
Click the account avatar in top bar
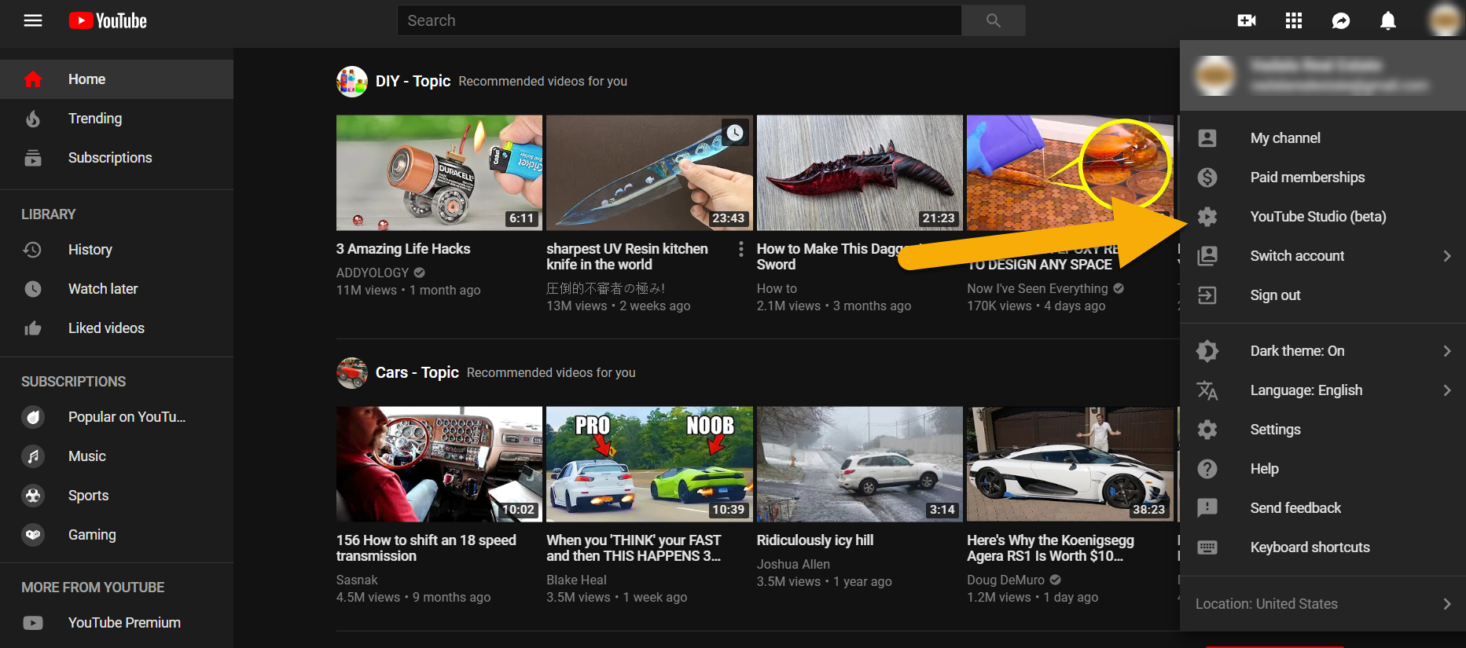pos(1445,20)
